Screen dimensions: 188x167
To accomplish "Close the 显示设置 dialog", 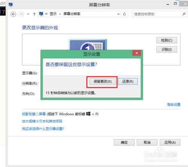I will (x=137, y=53).
